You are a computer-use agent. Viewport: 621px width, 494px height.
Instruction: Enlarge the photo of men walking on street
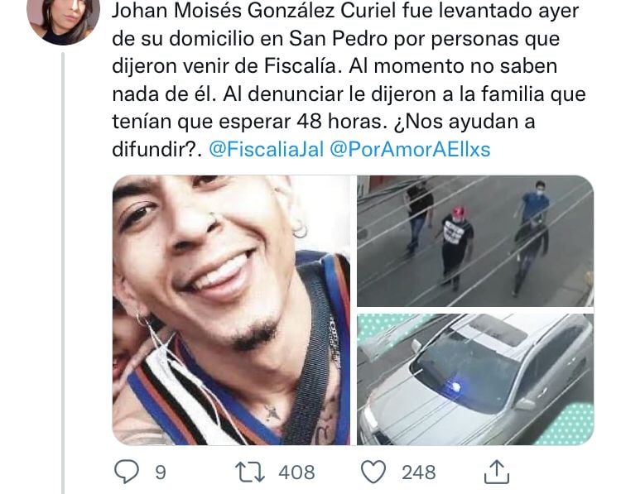[475, 241]
